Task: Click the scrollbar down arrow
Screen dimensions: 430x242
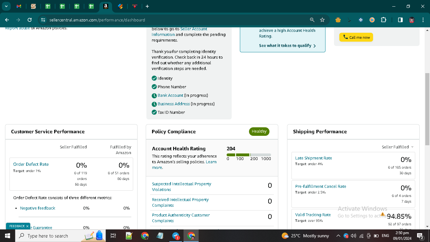Action: 427,226
